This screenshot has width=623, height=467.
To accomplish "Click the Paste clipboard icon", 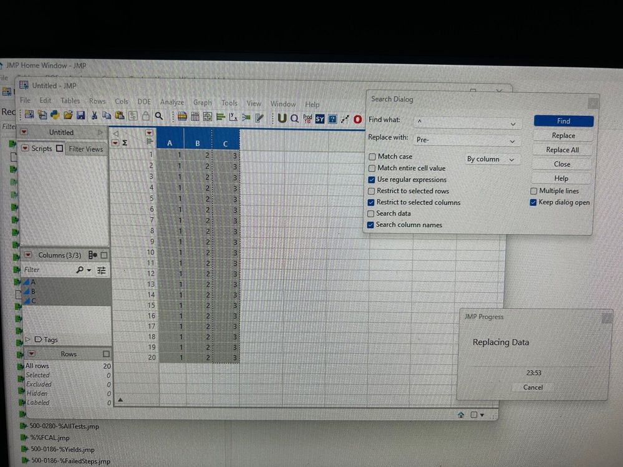I will click(119, 115).
